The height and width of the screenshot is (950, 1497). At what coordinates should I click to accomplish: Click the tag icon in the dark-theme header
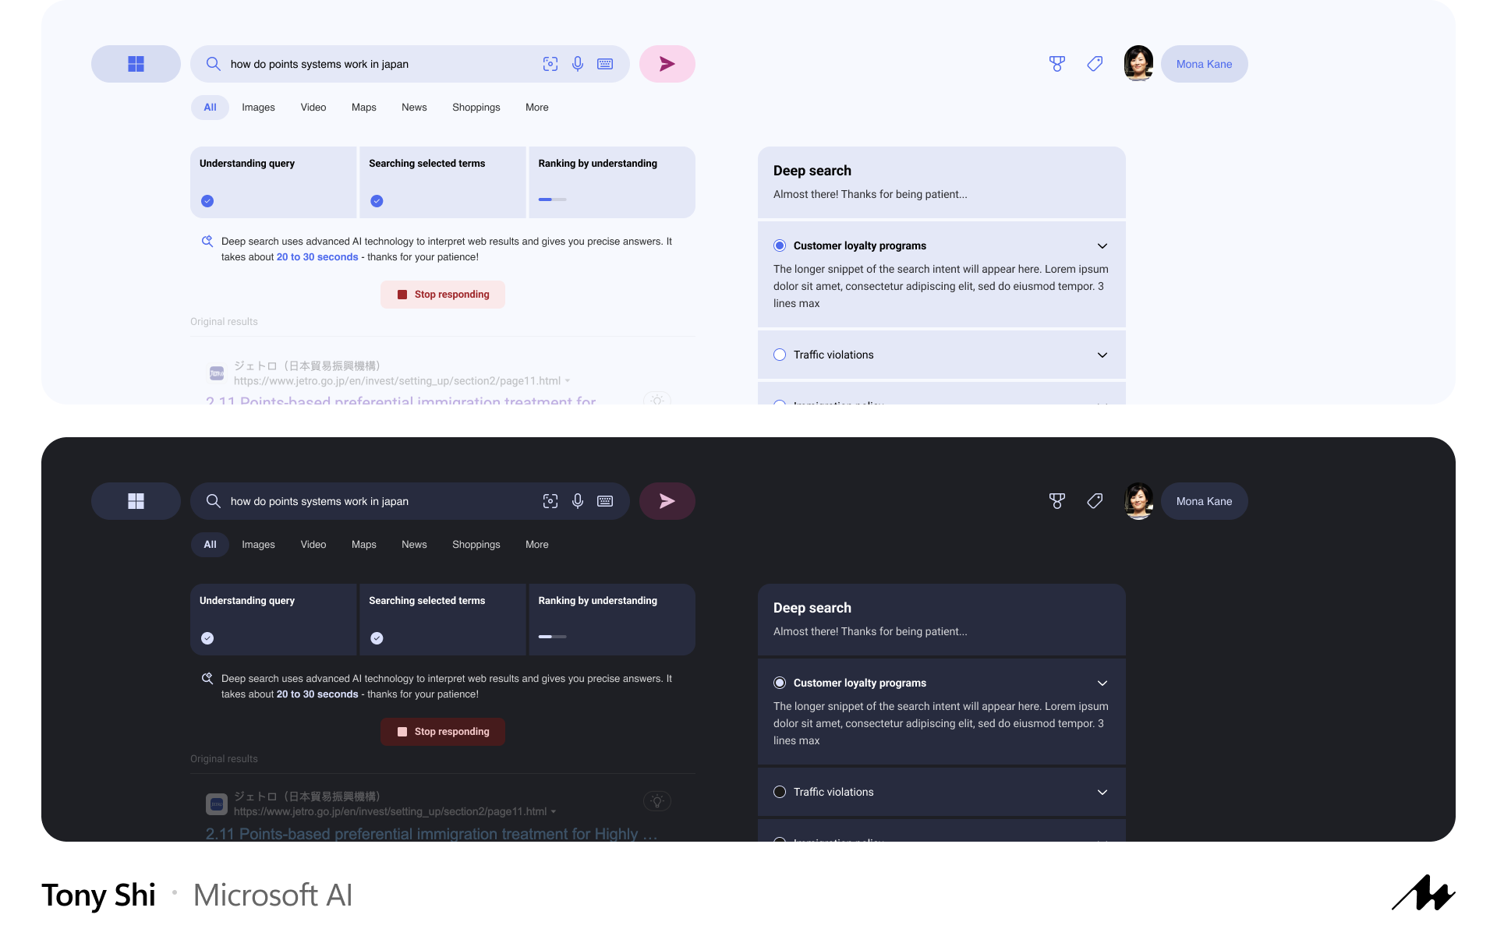pos(1095,501)
